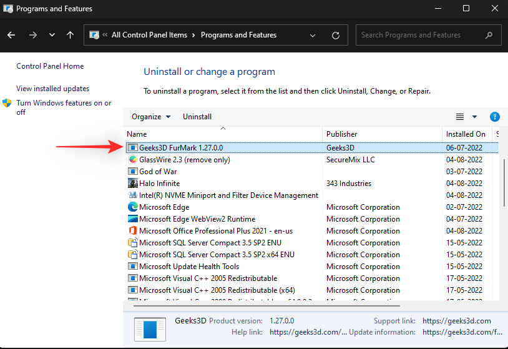Click the view layout icon
508x349 pixels.
coord(460,117)
